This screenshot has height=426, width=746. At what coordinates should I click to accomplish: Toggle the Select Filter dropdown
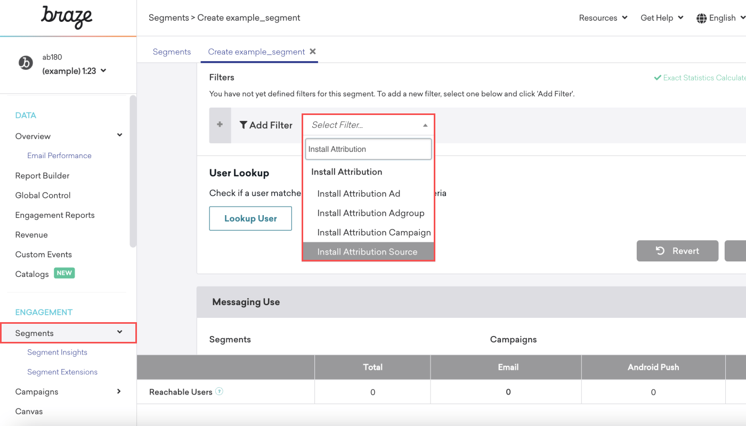[369, 125]
